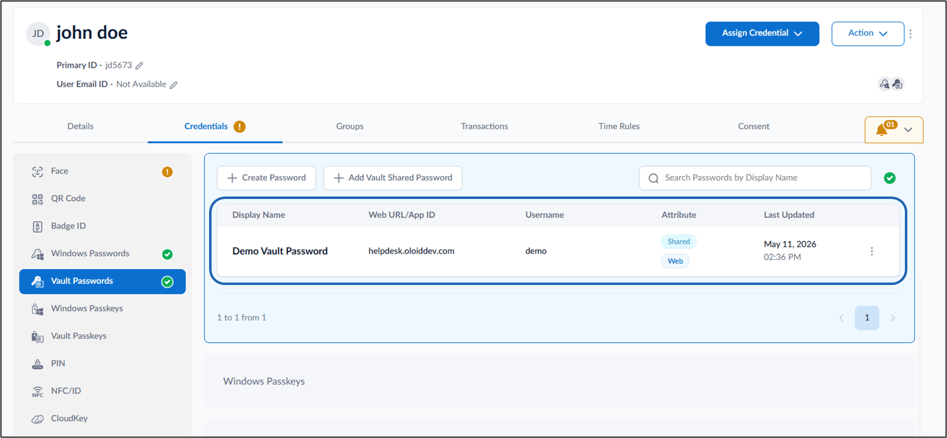Click the Display Name column header
Screen dimensions: 947x438
pyautogui.click(x=259, y=215)
